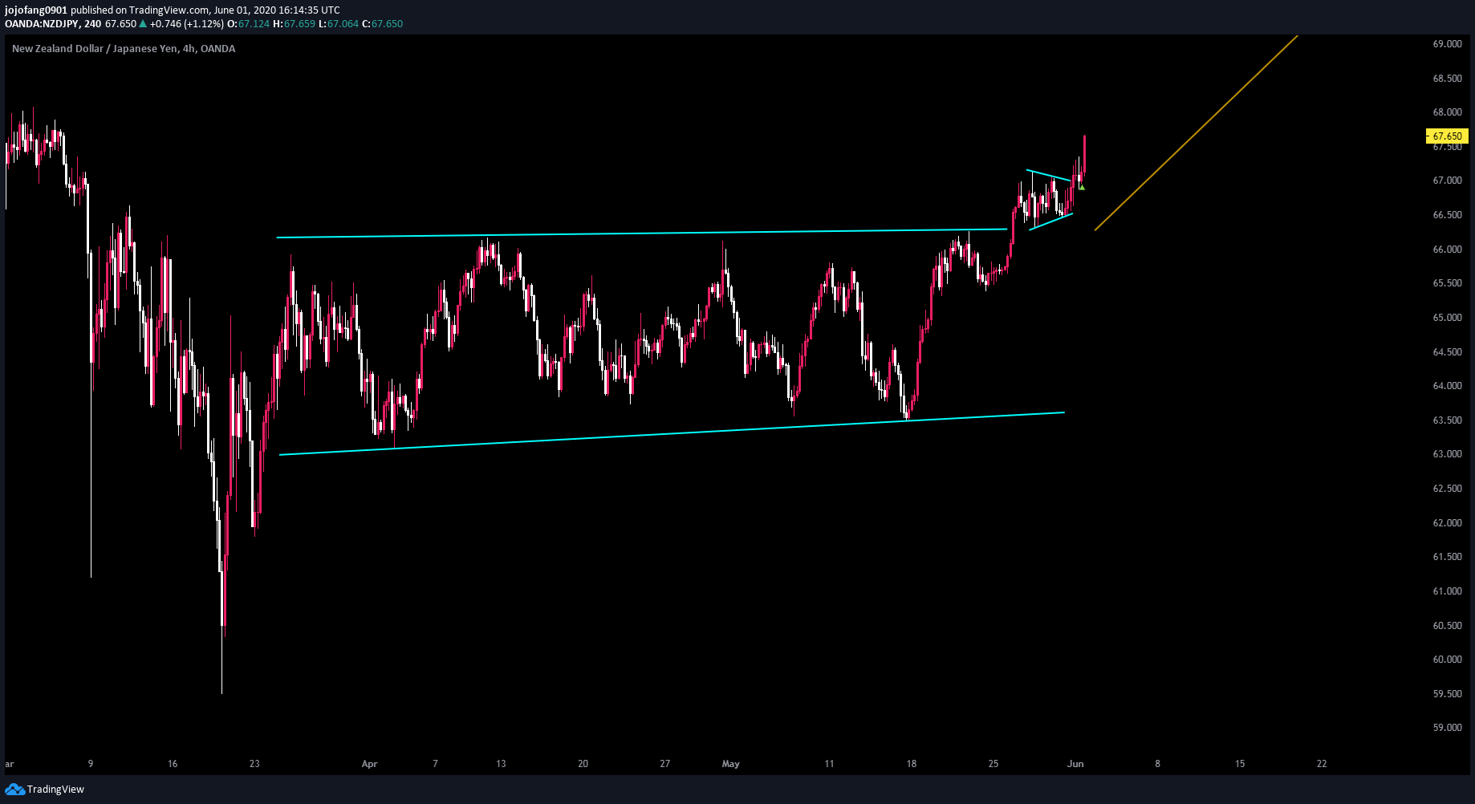Click the 64.500 price axis label
The height and width of the screenshot is (804, 1475).
1447,352
